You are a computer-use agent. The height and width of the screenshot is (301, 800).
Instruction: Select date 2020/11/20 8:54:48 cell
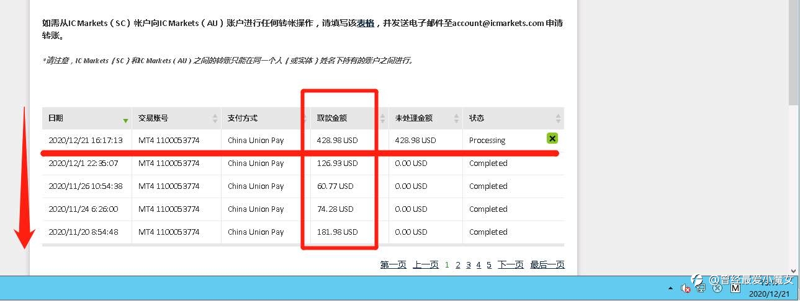(83, 232)
